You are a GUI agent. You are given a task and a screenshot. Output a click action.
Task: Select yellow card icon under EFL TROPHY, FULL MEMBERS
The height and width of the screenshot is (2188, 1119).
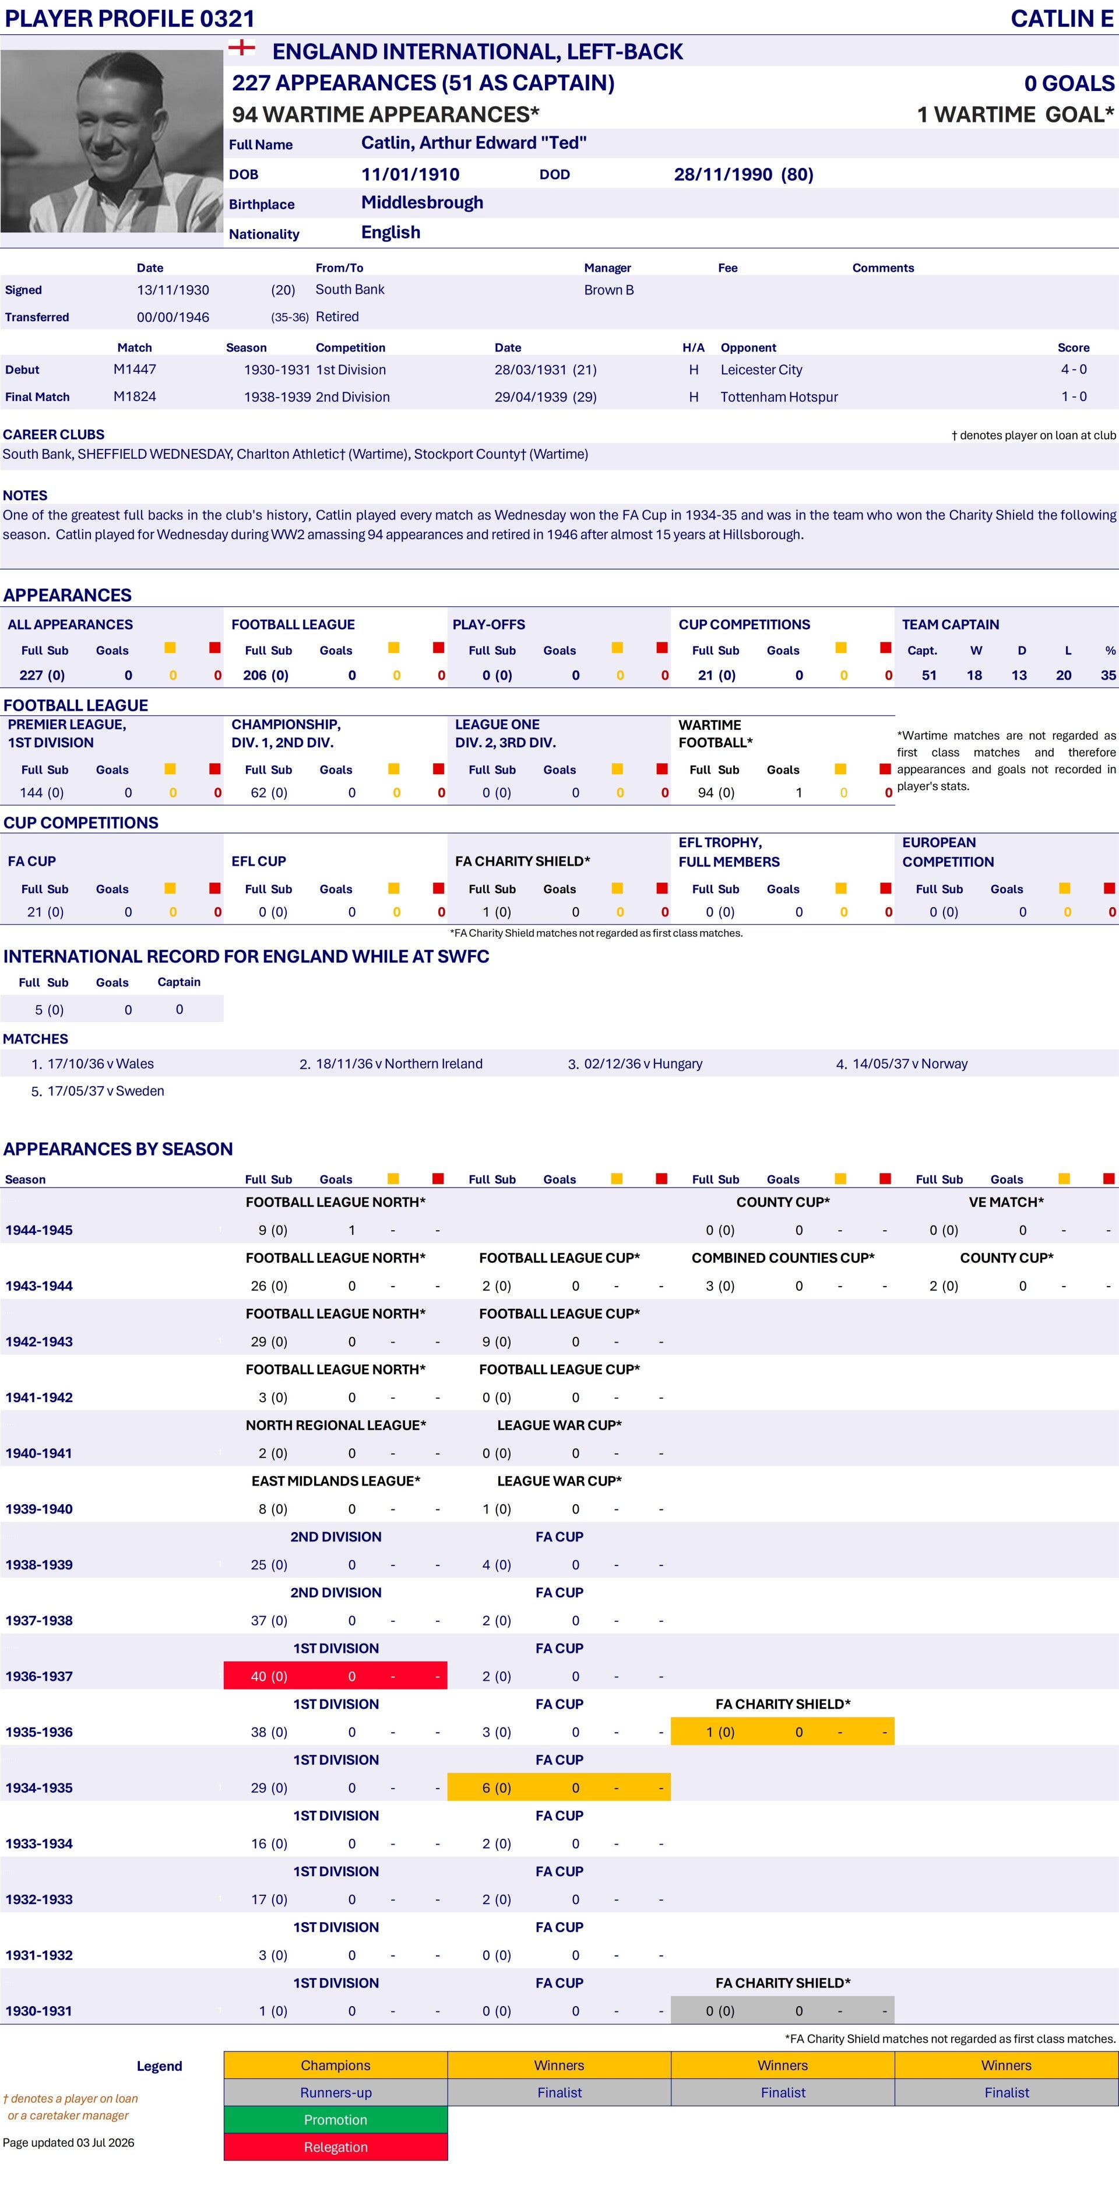tap(840, 887)
